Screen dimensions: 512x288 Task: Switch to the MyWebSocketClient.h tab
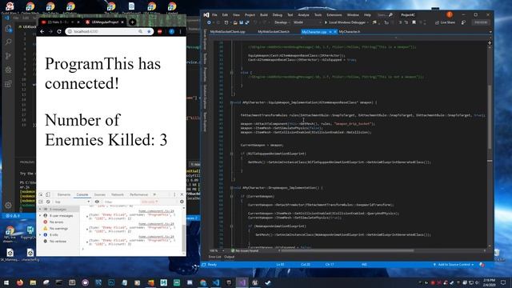pos(274,32)
